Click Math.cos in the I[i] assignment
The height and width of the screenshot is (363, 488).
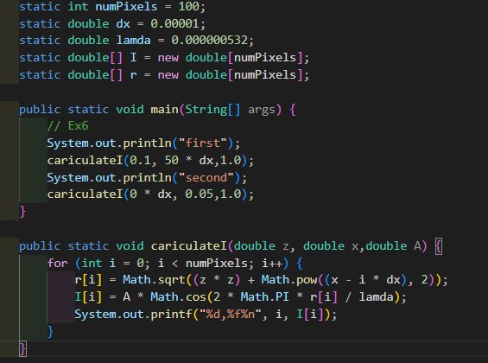(178, 297)
